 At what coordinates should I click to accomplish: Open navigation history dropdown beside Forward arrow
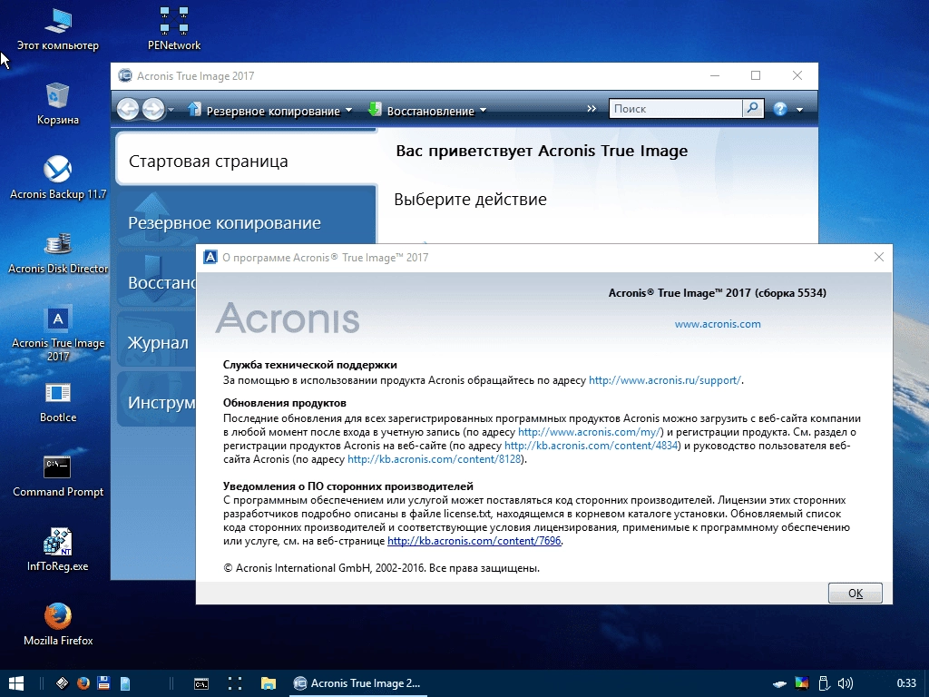click(x=171, y=110)
